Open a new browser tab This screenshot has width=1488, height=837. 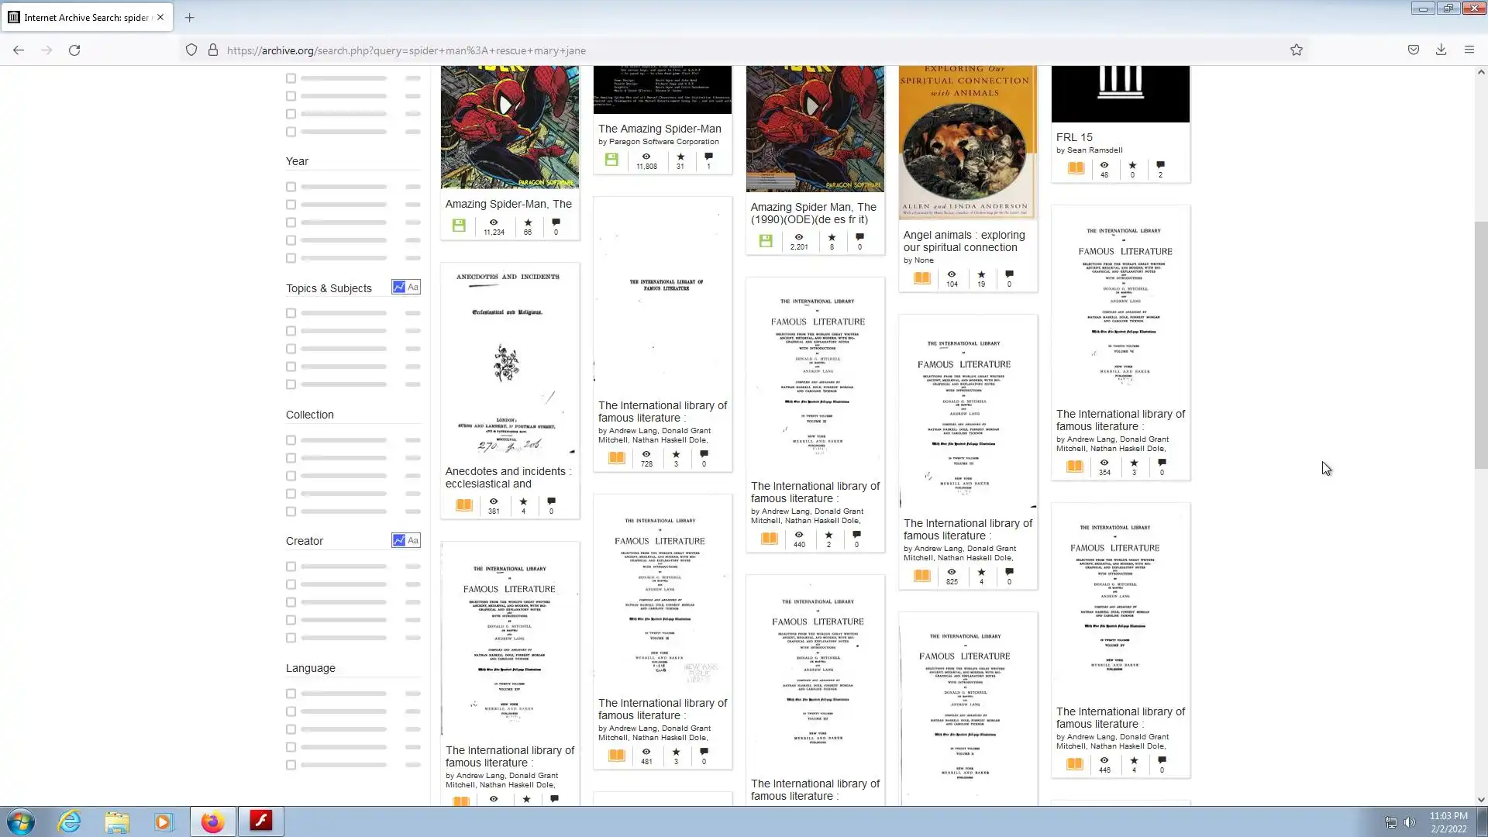(x=189, y=17)
